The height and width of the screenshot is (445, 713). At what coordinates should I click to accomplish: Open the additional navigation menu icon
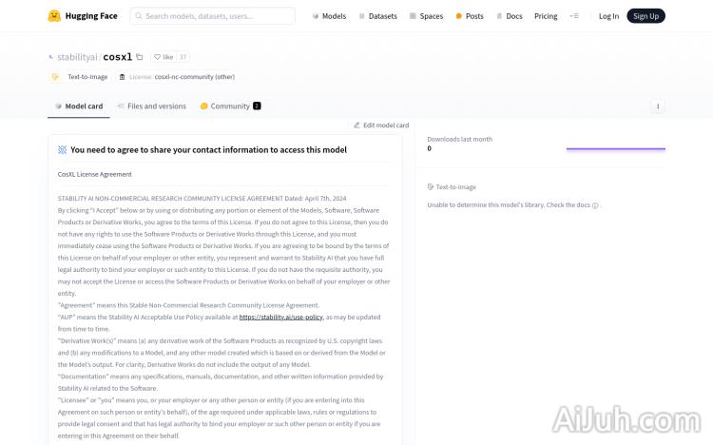(573, 16)
